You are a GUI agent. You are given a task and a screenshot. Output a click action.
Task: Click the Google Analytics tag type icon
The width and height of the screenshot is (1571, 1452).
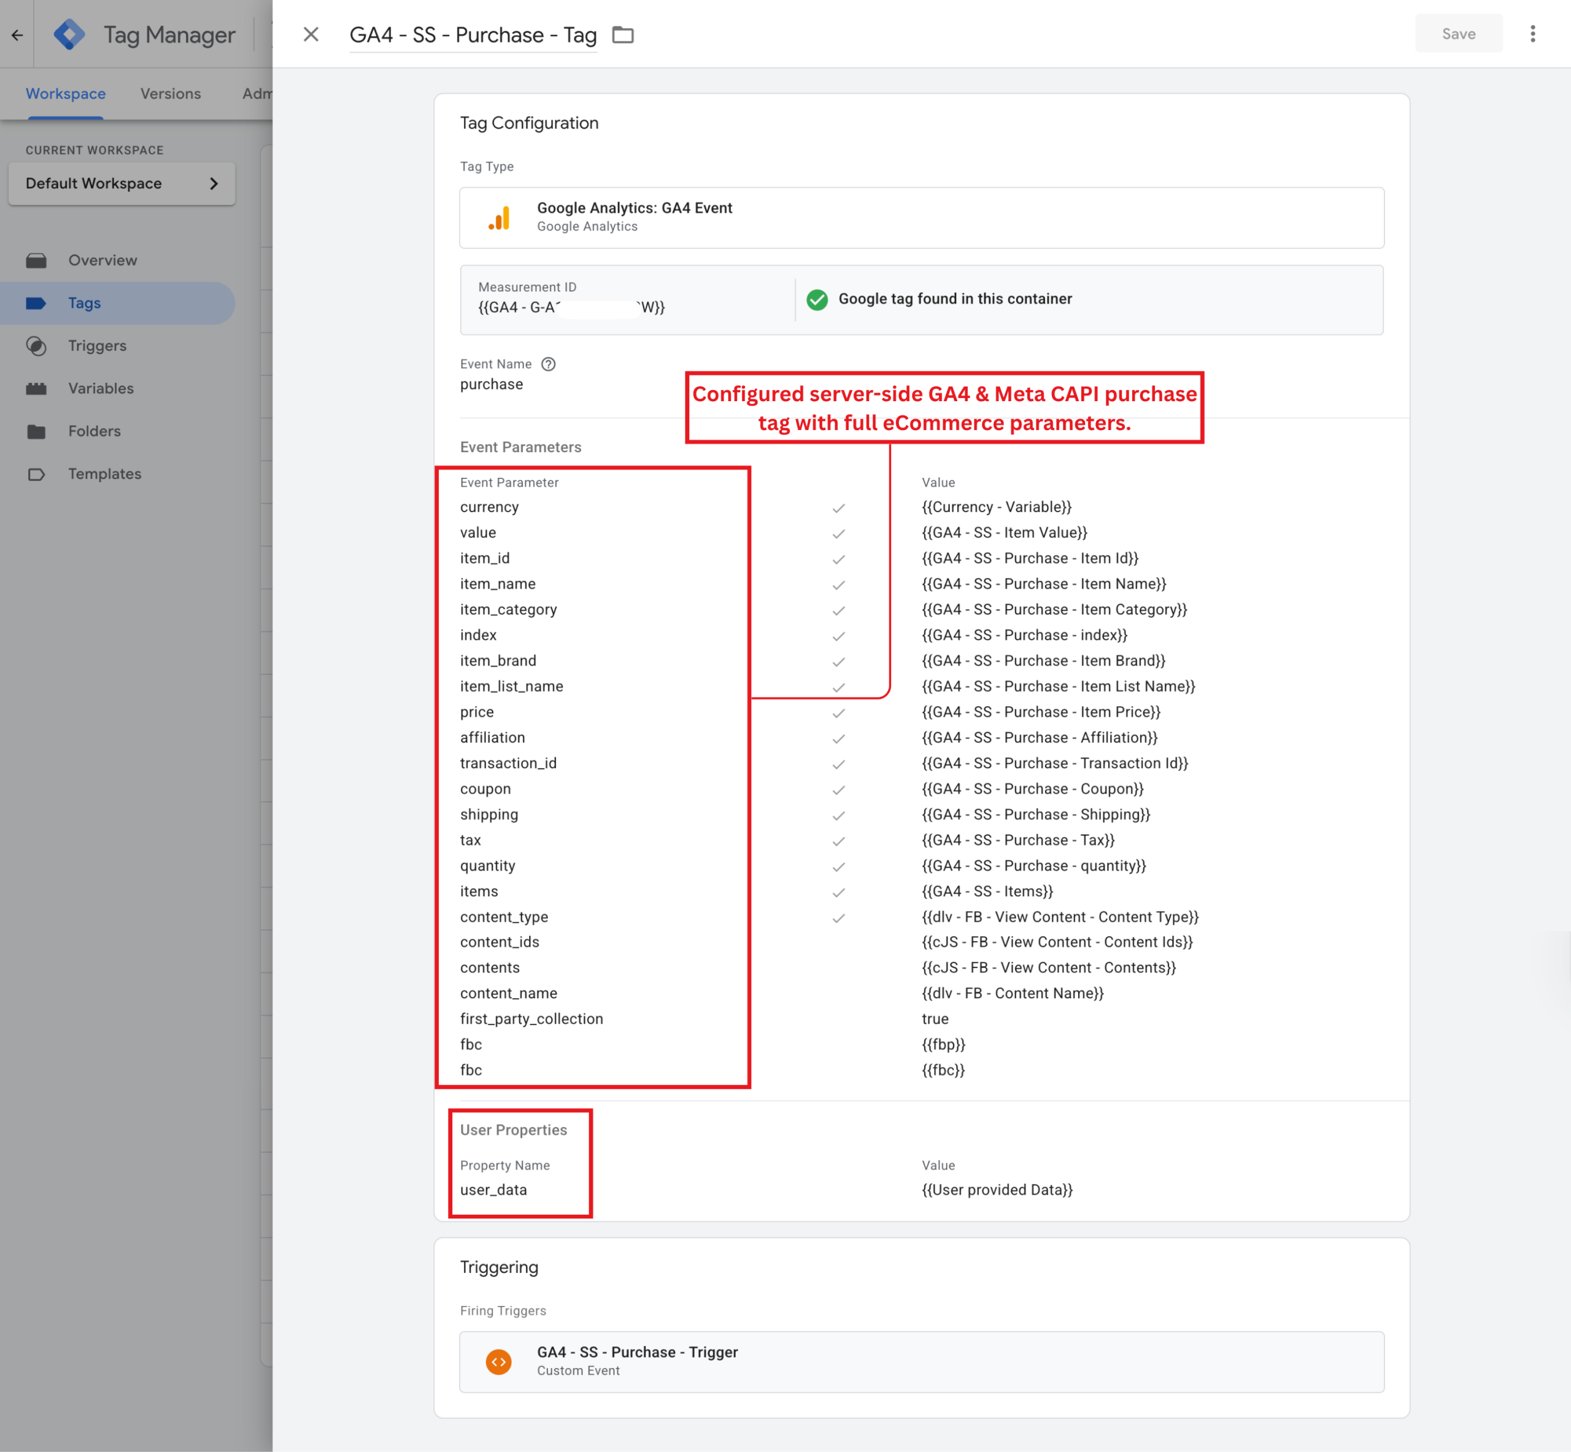tap(500, 218)
